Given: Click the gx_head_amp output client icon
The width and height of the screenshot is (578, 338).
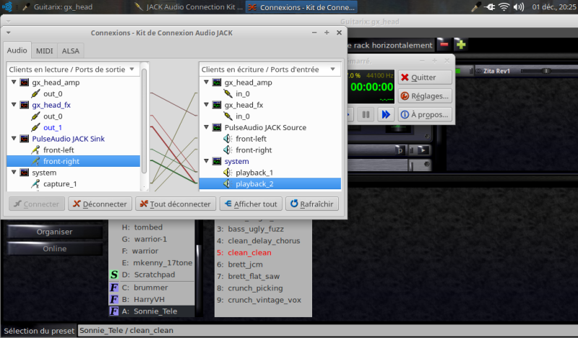Looking at the screenshot, I should 25,82.
